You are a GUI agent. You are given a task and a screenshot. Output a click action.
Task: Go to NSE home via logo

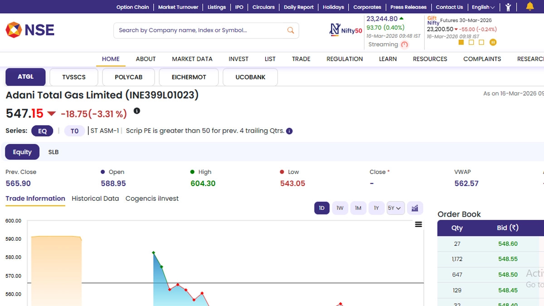(x=30, y=30)
